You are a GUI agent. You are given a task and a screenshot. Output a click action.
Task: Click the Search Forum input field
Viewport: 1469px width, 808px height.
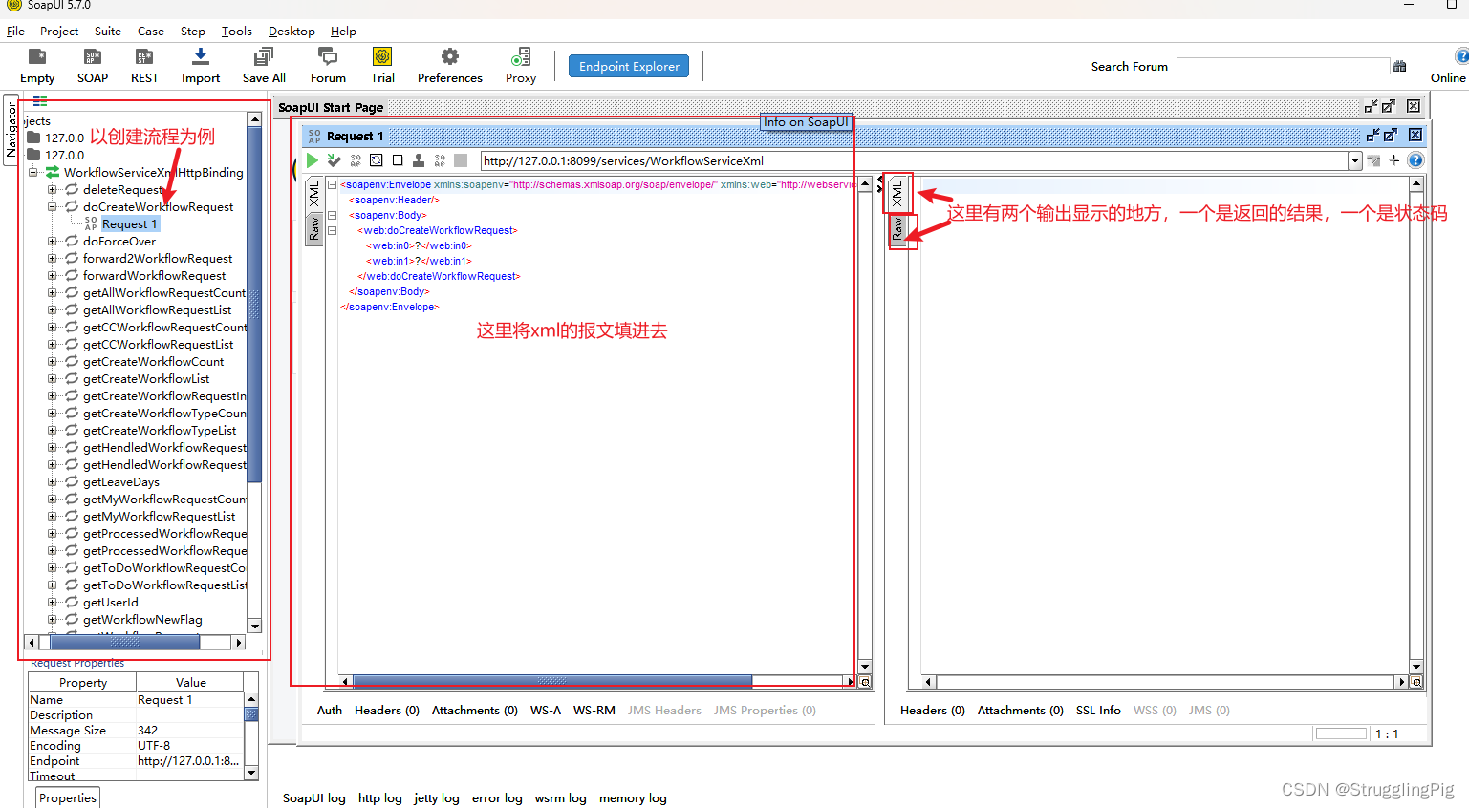tap(1283, 66)
